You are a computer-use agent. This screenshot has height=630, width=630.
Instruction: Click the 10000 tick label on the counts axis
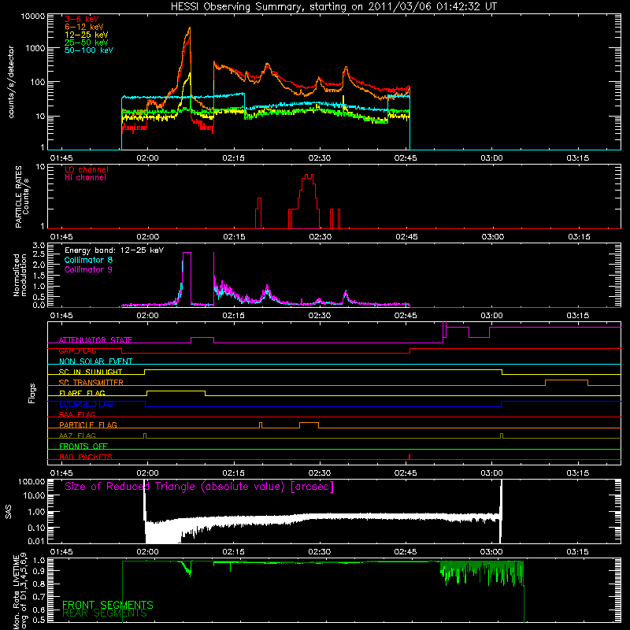click(33, 17)
